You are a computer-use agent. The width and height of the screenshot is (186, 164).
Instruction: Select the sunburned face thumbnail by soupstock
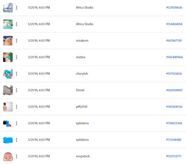click(8, 157)
